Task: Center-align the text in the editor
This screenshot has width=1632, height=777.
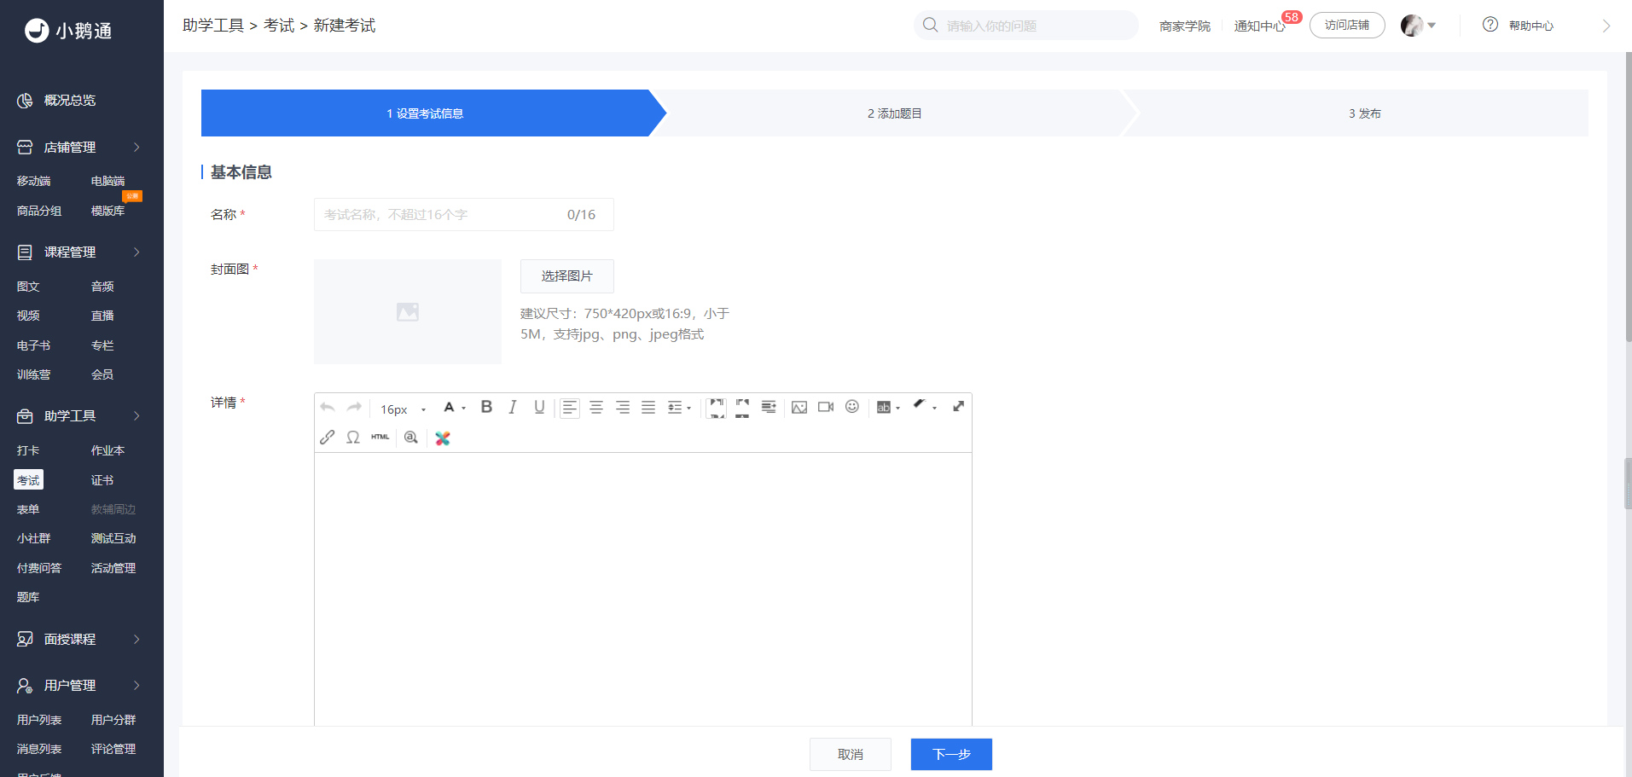Action: [596, 407]
